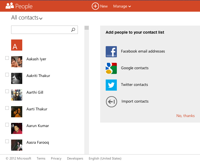
Task: Tick the checkbox for Aarthi Gill
Action: click(x=7, y=91)
